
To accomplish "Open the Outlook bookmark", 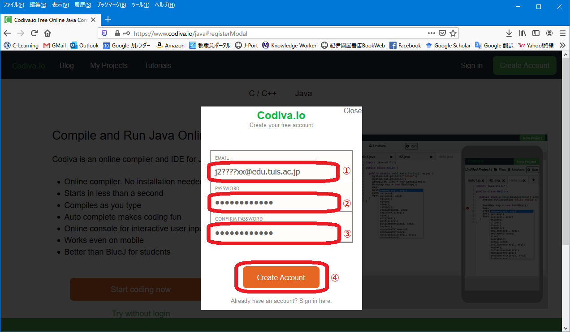I will 85,45.
